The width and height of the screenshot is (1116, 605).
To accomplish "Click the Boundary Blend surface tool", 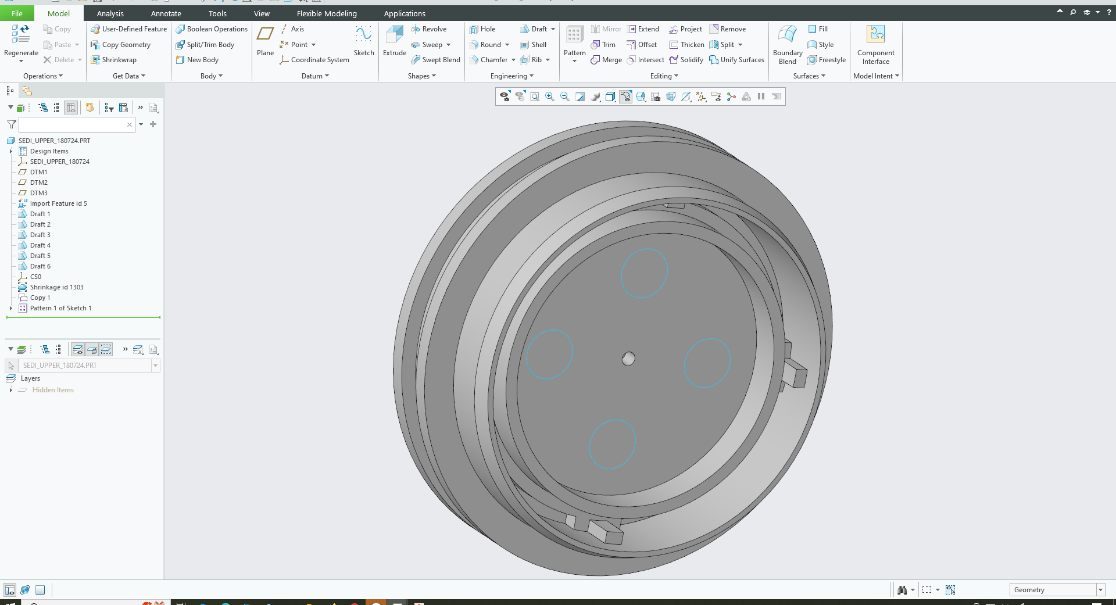I will (787, 44).
